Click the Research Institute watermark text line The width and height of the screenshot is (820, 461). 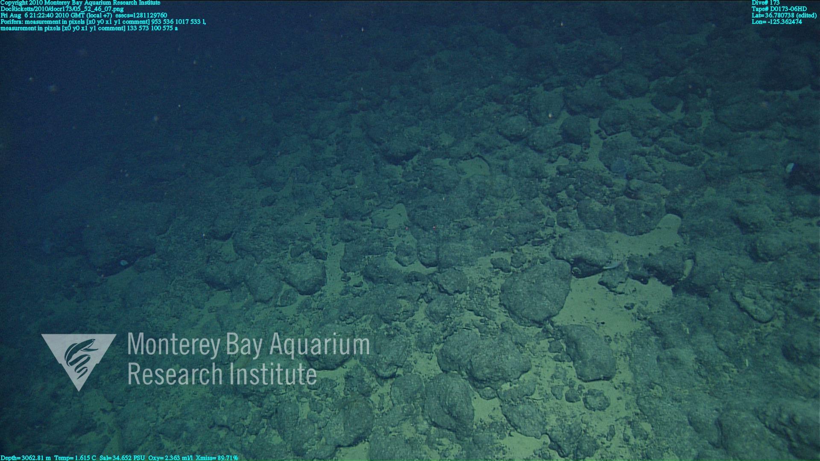(222, 374)
